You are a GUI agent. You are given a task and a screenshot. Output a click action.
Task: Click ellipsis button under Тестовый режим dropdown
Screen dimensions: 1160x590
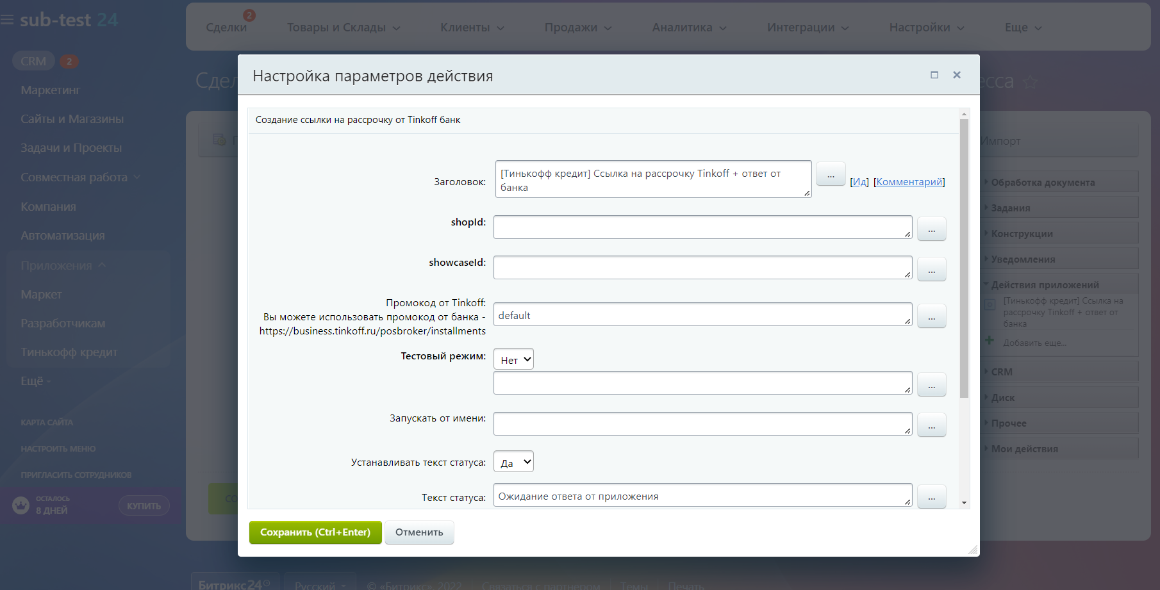pyautogui.click(x=931, y=384)
